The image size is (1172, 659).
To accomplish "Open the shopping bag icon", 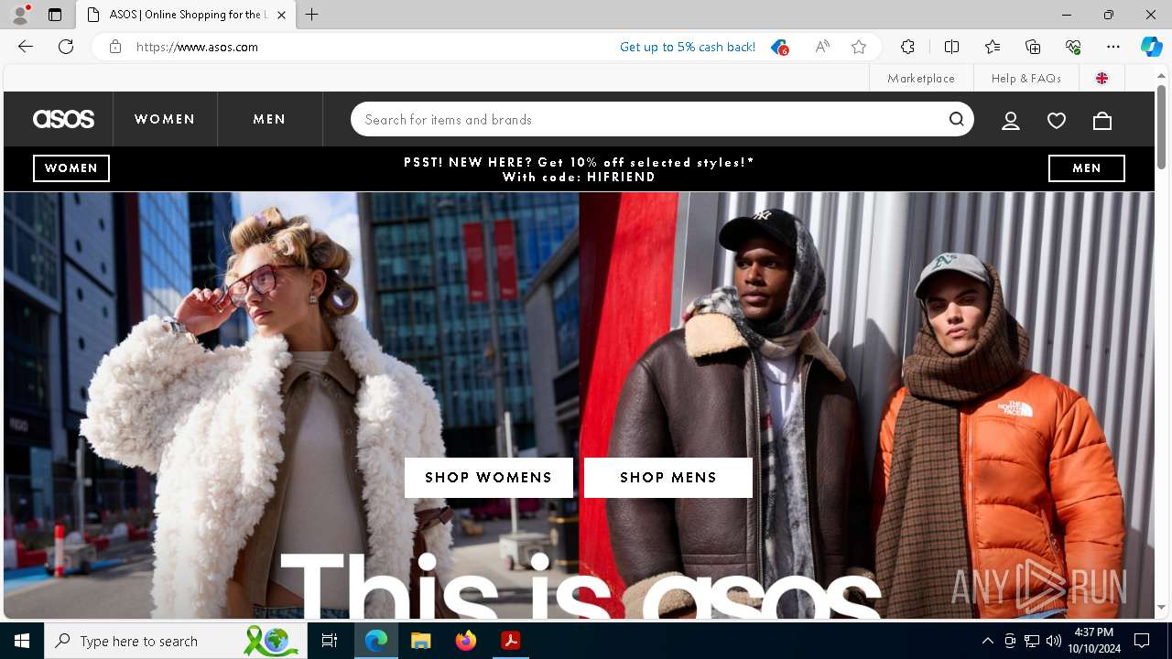I will [x=1102, y=120].
